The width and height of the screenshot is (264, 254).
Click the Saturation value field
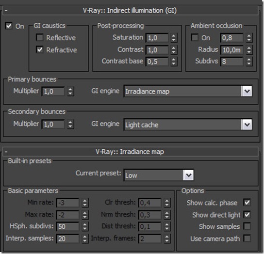click(157, 38)
